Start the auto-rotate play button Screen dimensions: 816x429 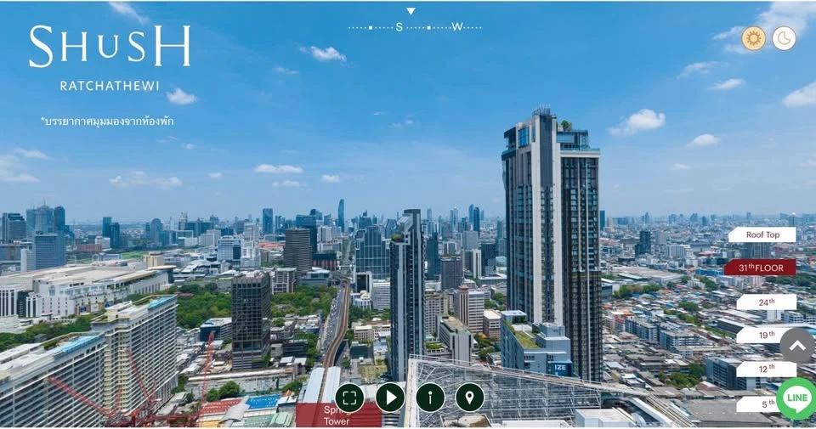[390, 398]
